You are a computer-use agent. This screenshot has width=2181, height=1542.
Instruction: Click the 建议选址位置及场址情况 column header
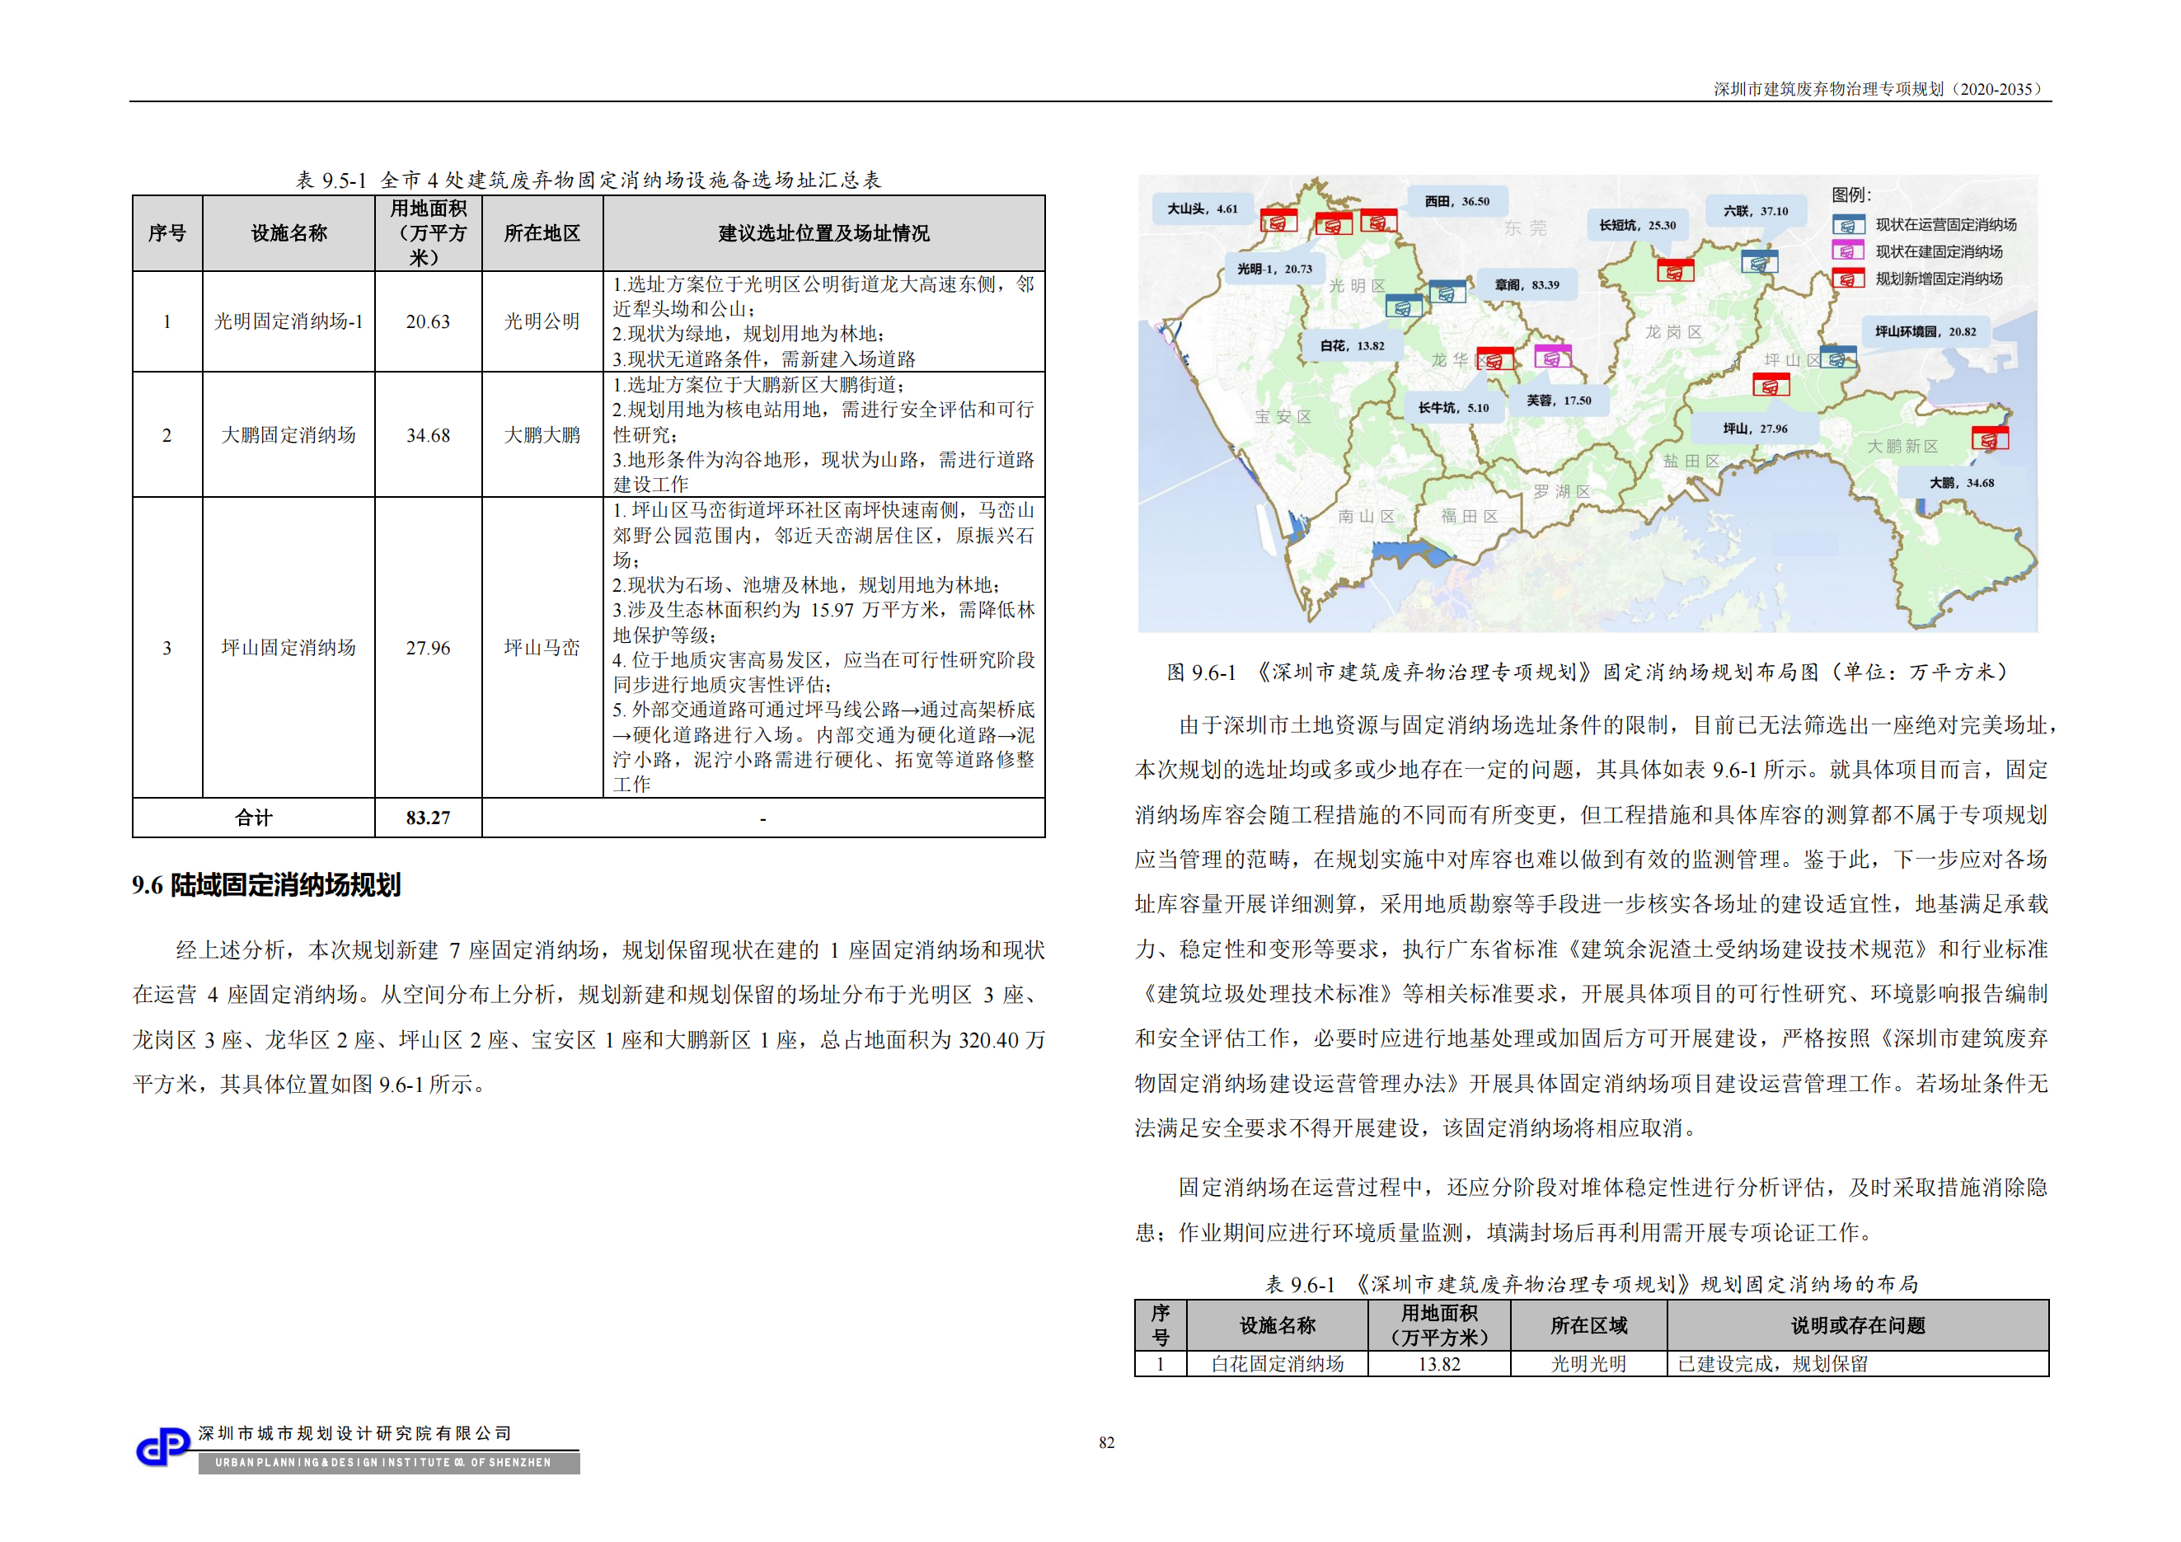click(824, 232)
